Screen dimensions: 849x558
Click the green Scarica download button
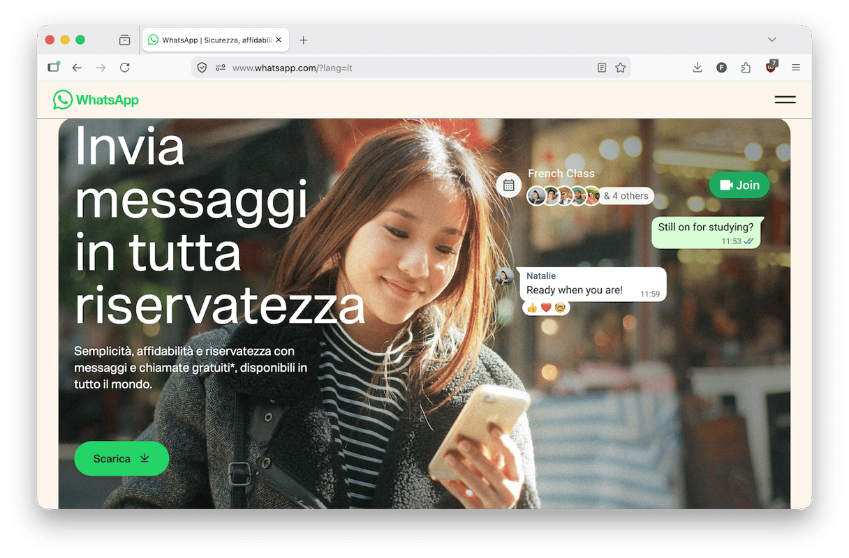[x=121, y=458]
